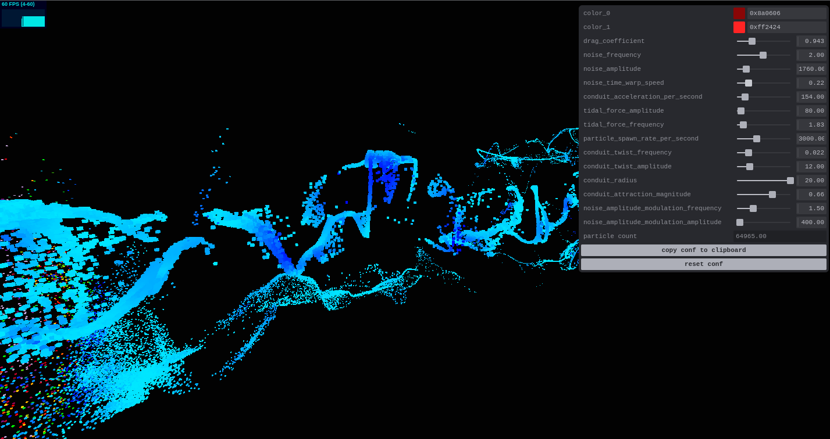Screen dimensions: 830x439
Task: Click the drag_coefficient slider handle
Action: click(751, 41)
